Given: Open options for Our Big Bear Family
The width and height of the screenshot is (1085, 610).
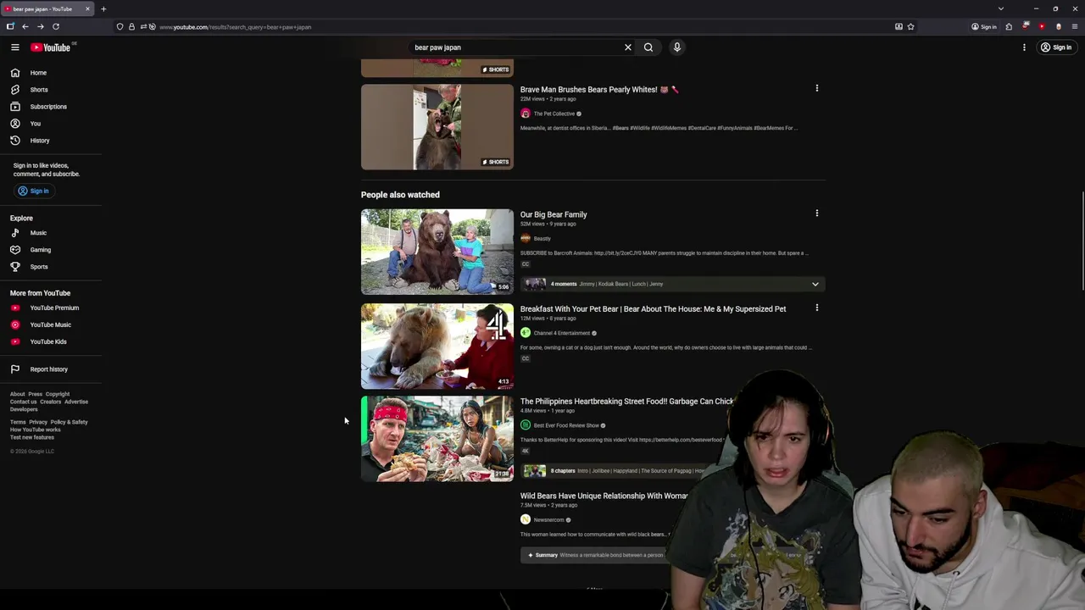Looking at the screenshot, I should 817,213.
